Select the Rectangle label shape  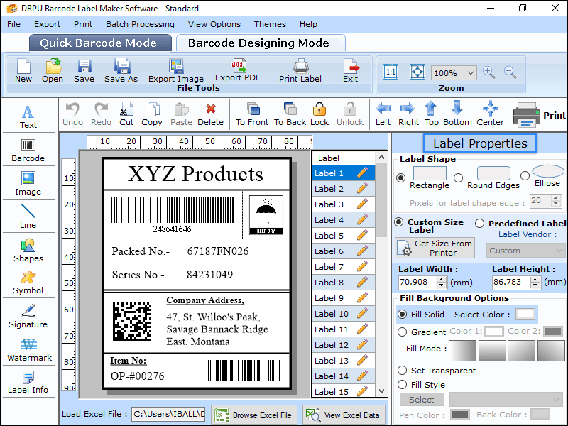coord(400,178)
